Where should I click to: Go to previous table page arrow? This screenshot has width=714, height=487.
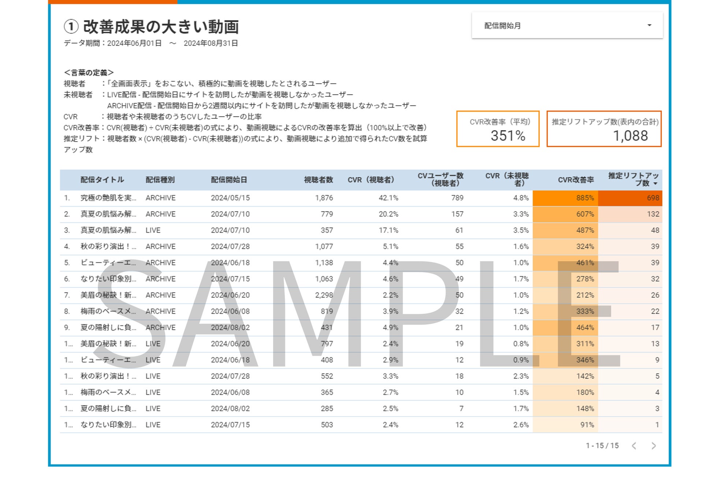(634, 446)
